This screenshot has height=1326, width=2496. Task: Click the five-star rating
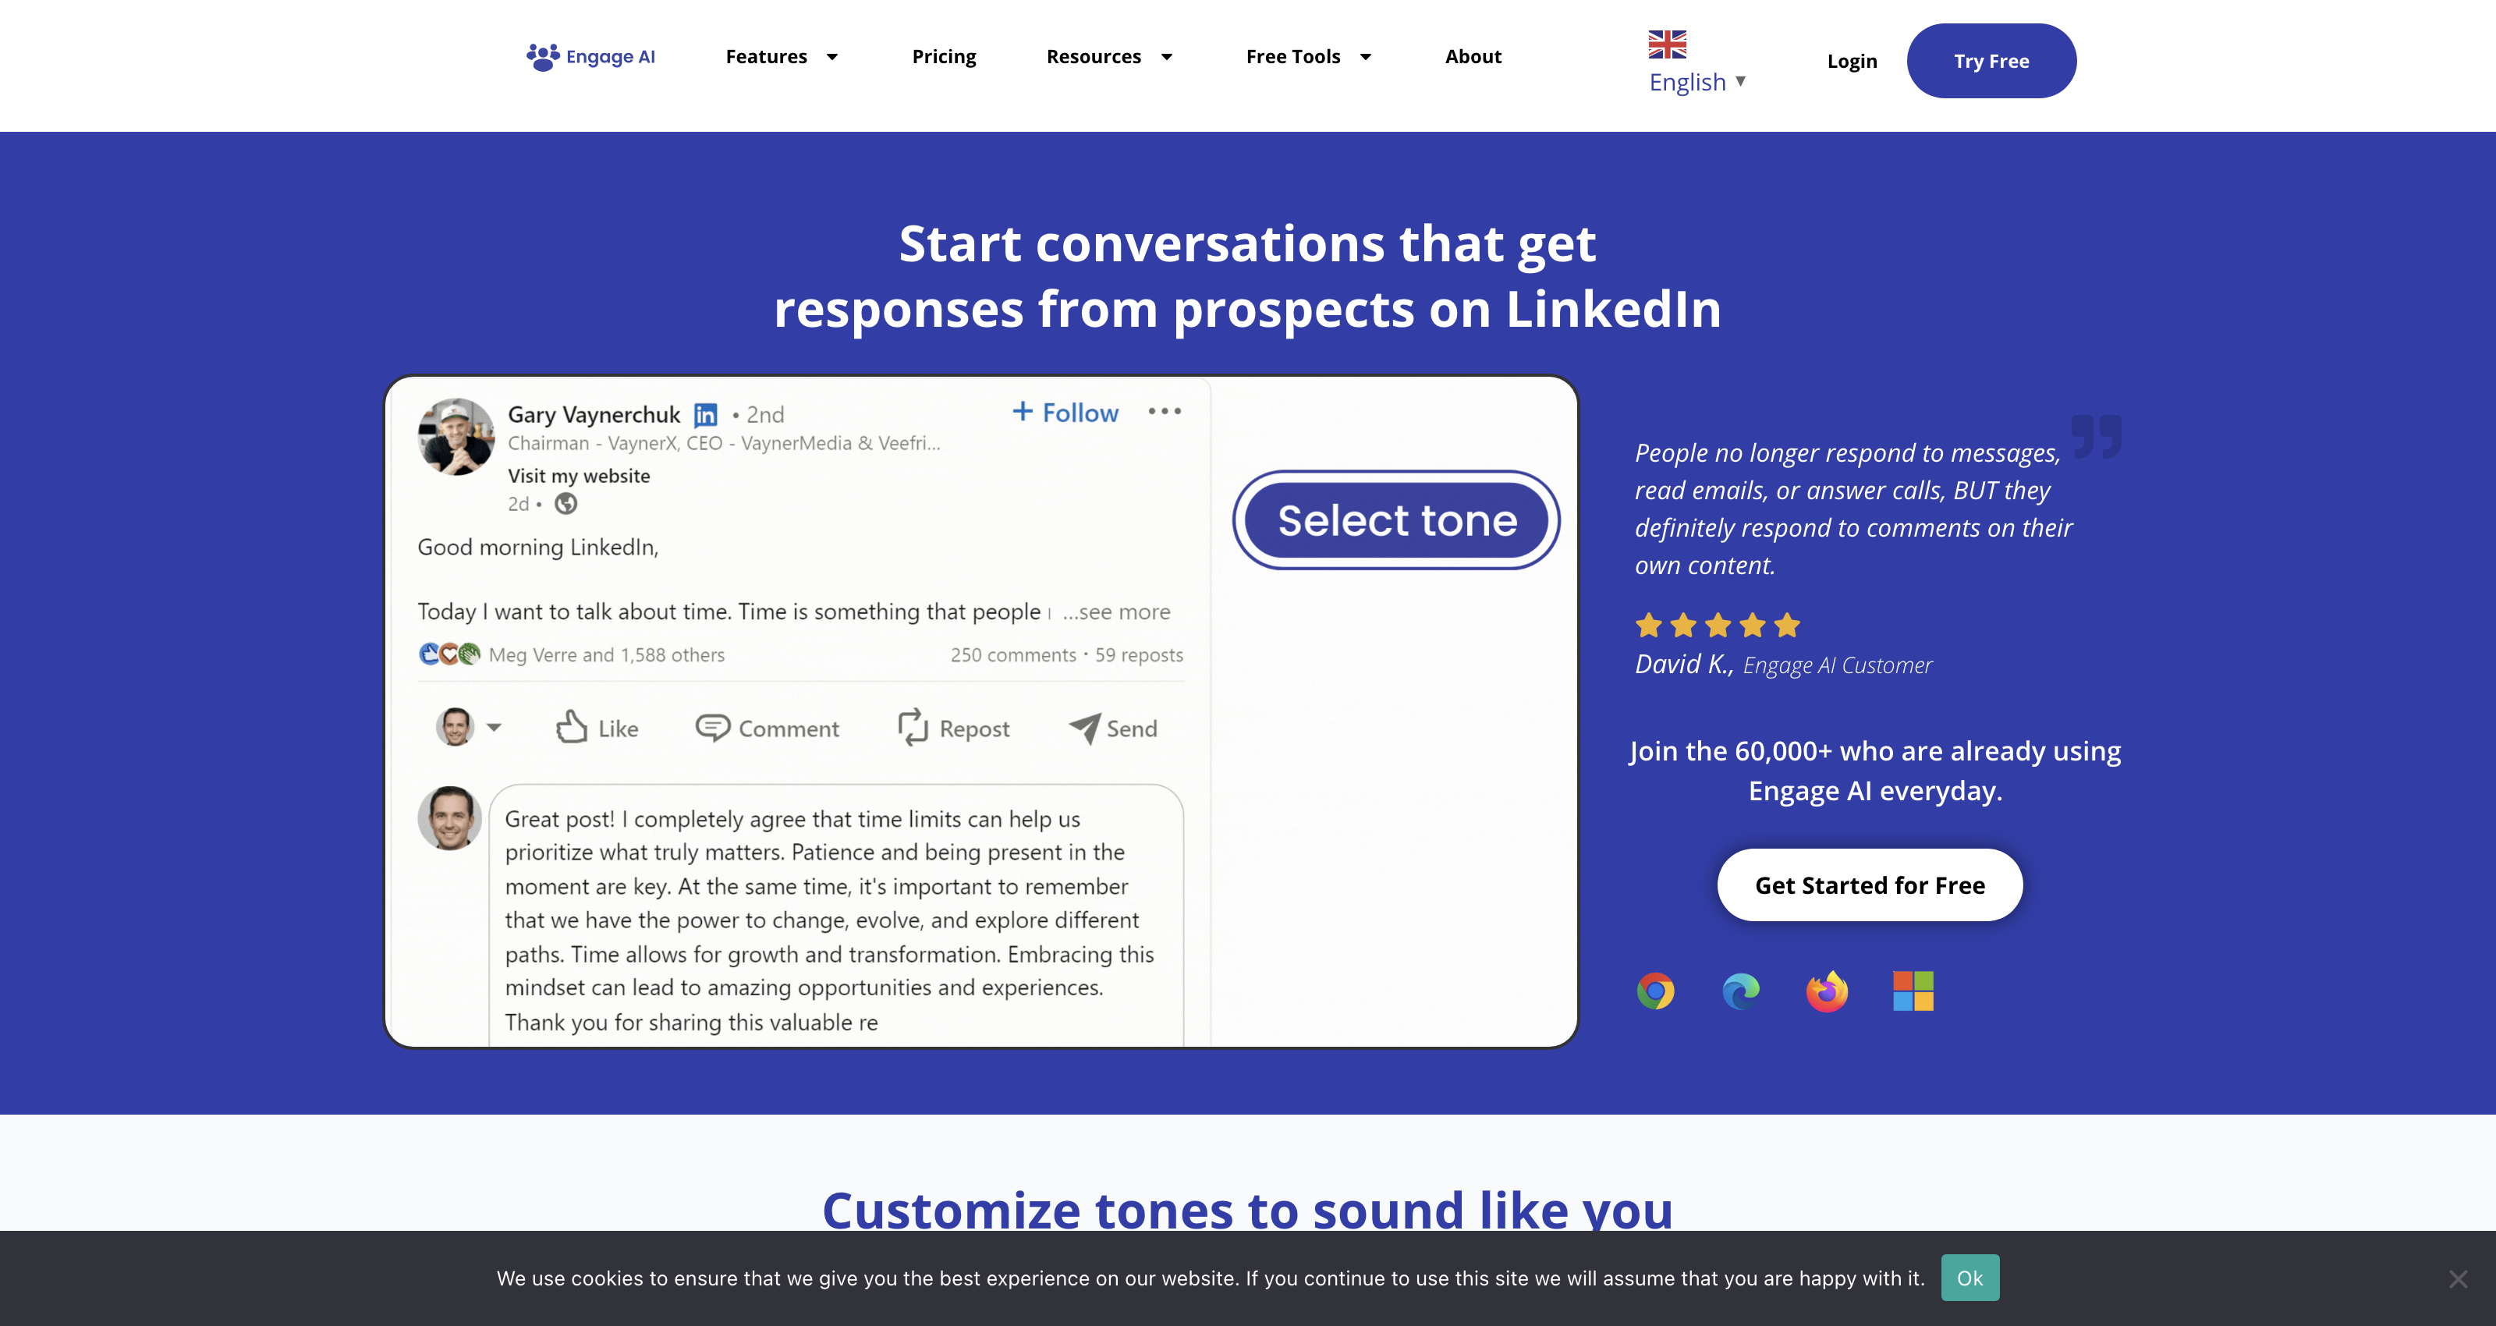1717,626
